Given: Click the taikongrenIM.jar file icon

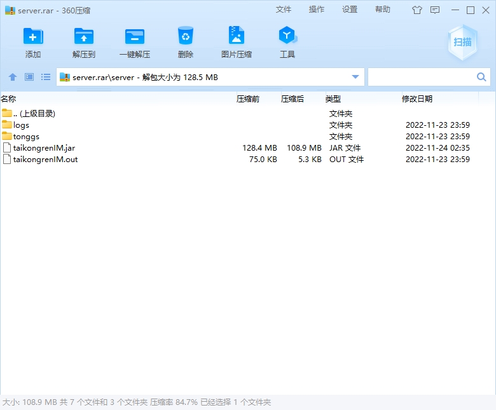Looking at the screenshot, I should click(x=7, y=147).
